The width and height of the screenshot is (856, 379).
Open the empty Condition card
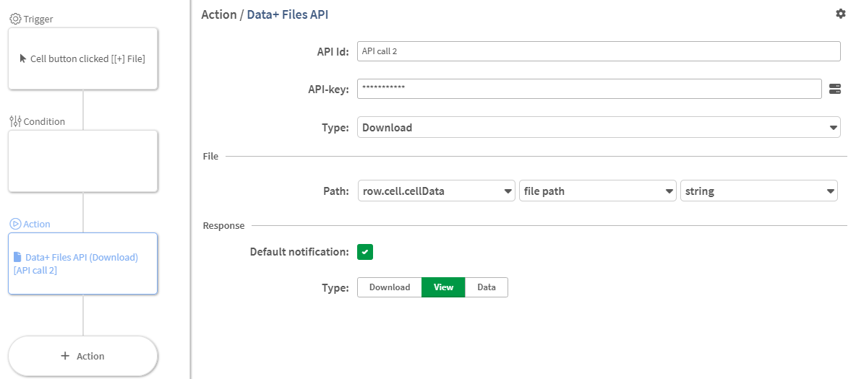click(83, 161)
